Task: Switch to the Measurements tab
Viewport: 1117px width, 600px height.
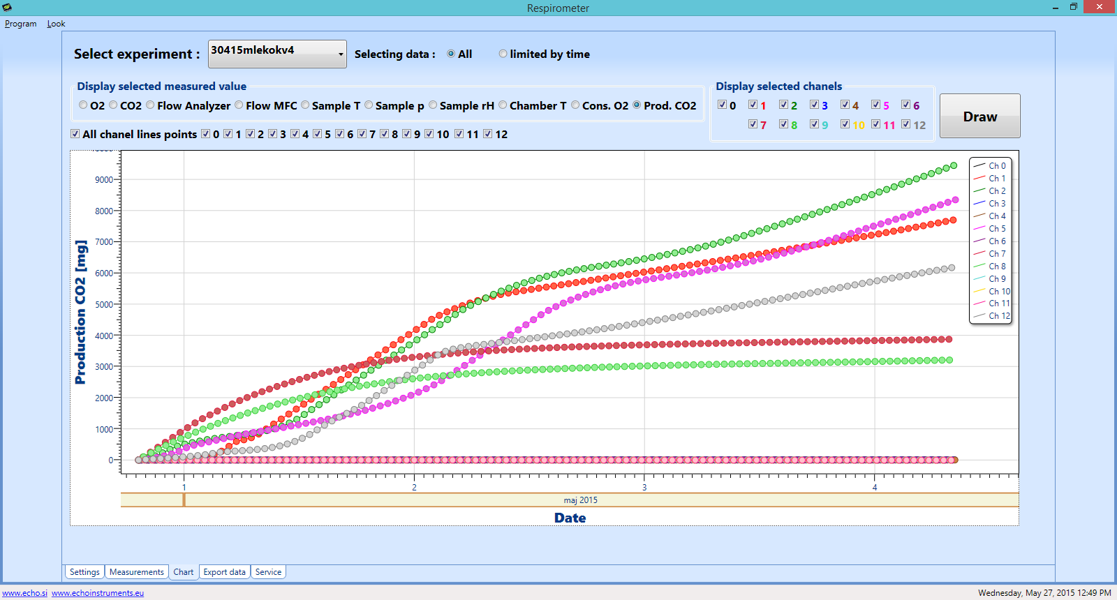Action: [136, 572]
